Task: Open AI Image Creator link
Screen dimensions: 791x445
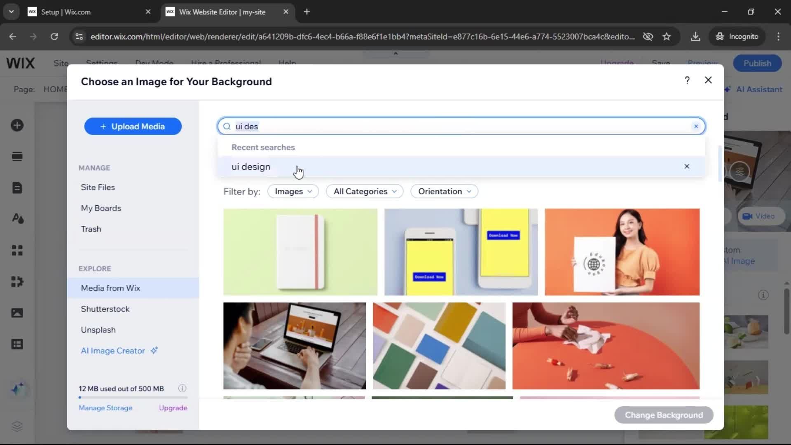Action: 113,351
